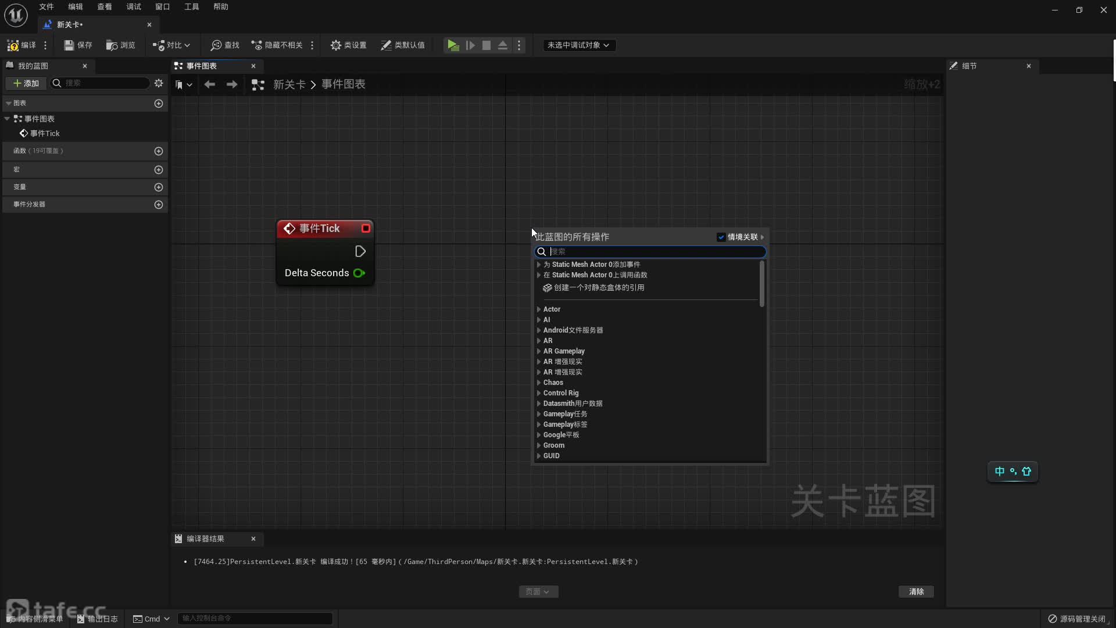The width and height of the screenshot is (1116, 628).
Task: Open the 窗口 menu
Action: (x=163, y=7)
